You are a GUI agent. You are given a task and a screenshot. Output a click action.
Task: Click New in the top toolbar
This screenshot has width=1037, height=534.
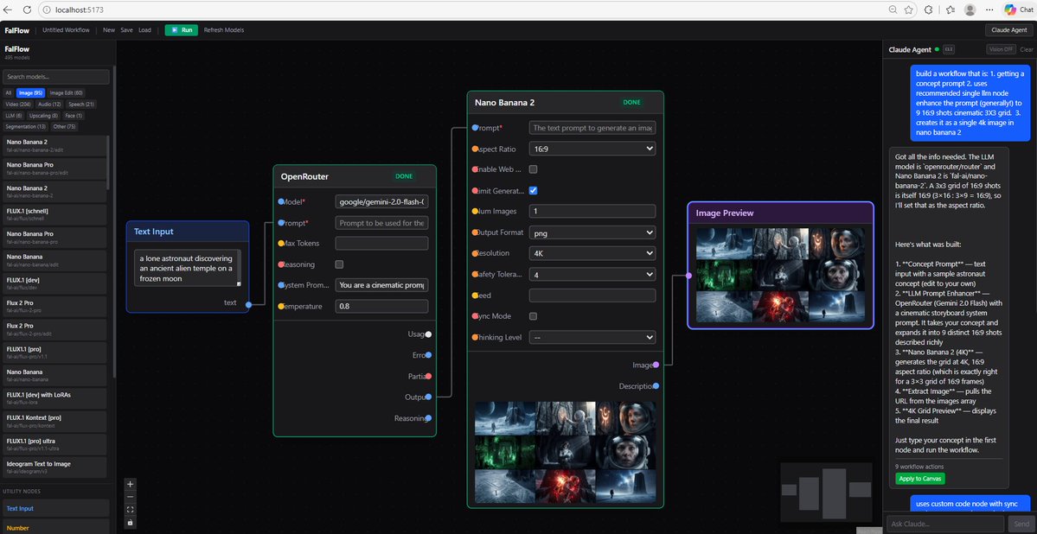tap(109, 29)
